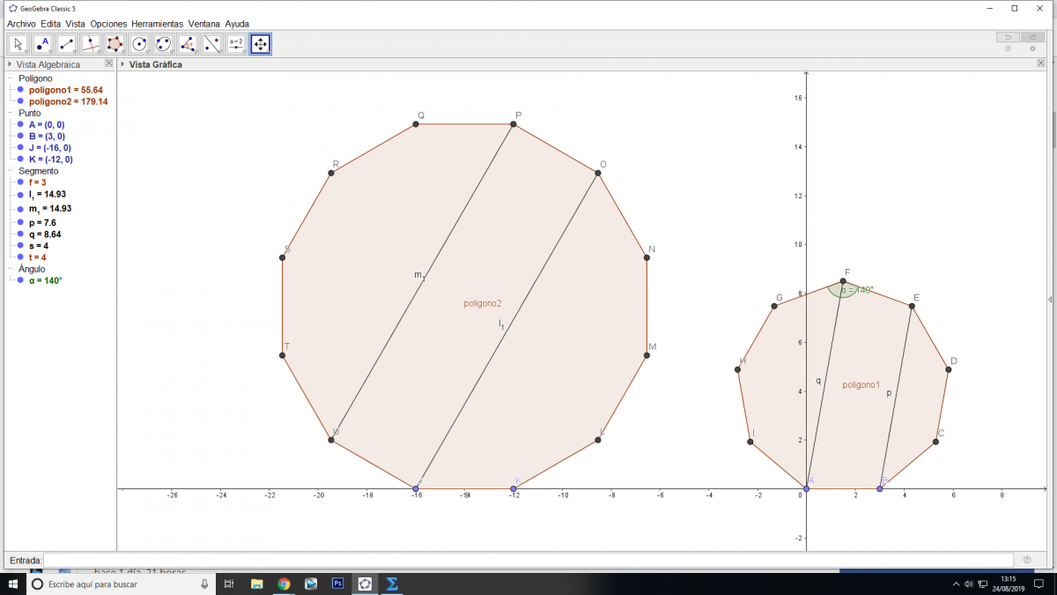This screenshot has height=595, width=1057.
Task: Close the Vista Gráfica panel
Action: click(x=1042, y=63)
